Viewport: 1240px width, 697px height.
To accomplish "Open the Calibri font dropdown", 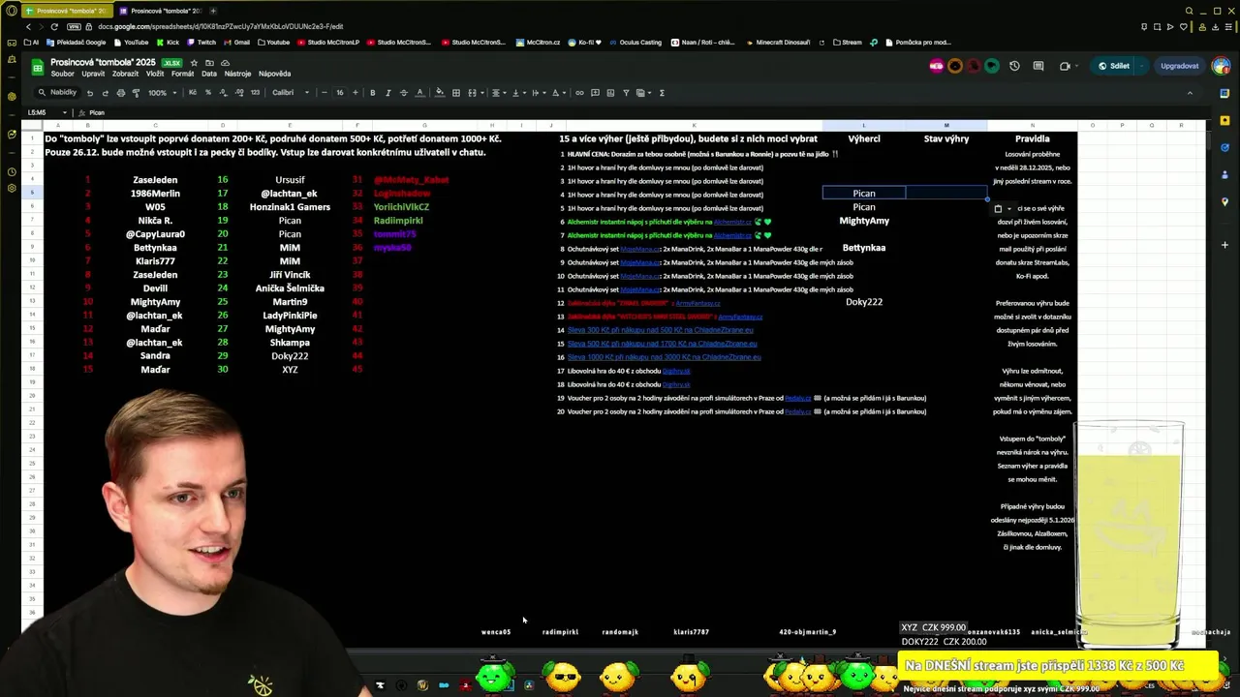I will tap(291, 93).
